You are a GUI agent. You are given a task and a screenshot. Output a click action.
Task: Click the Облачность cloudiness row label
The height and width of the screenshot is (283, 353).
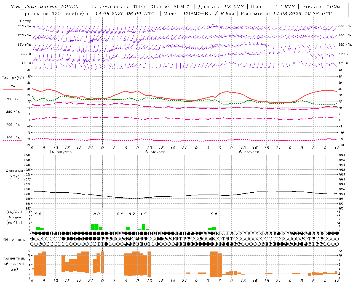click(14, 240)
